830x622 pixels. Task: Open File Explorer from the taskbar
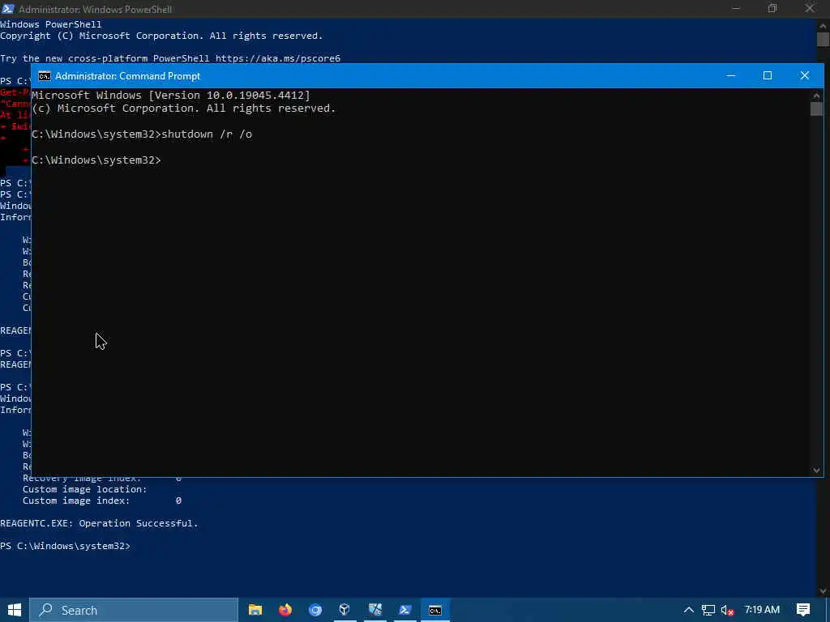pos(255,610)
